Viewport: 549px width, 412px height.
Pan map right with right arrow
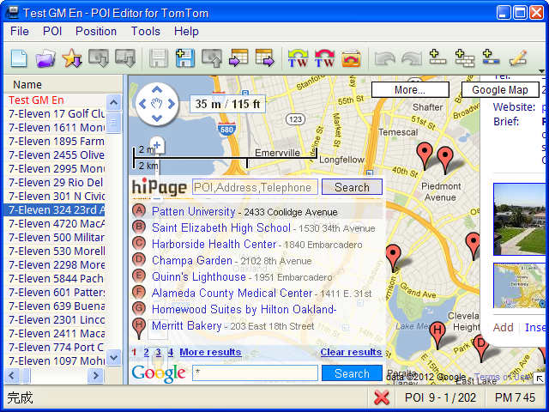click(x=172, y=104)
